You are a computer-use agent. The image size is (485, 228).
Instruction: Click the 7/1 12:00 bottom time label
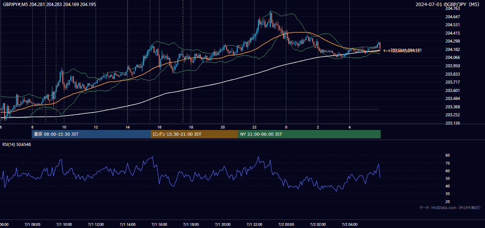[x=96, y=225]
